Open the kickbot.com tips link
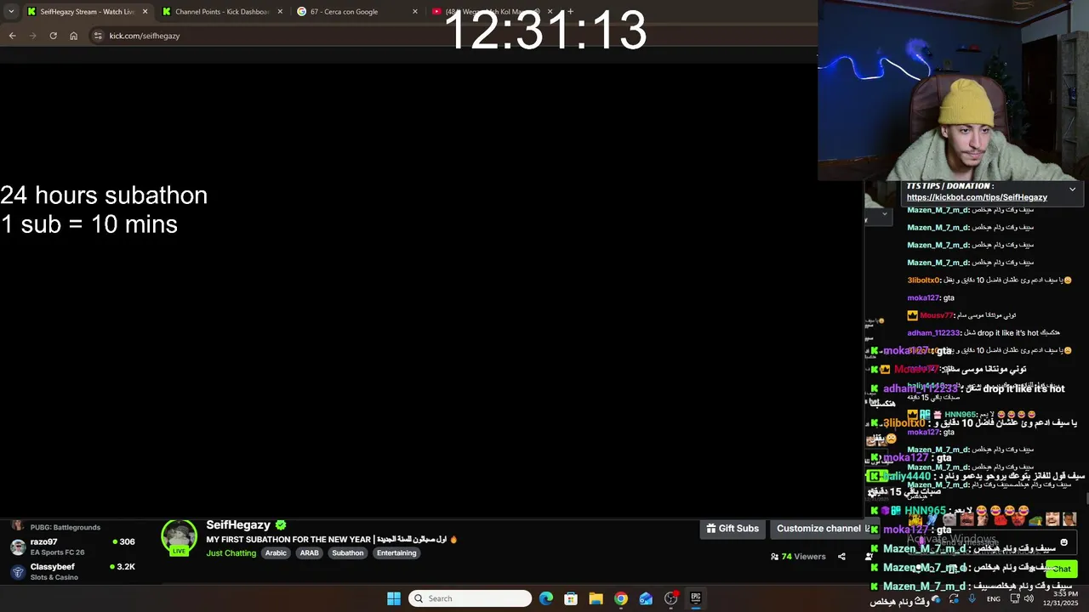This screenshot has height=612, width=1089. [x=977, y=197]
